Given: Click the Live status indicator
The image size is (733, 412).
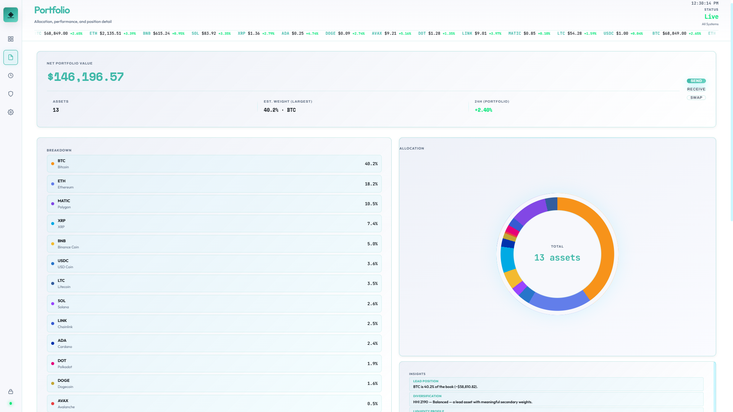Looking at the screenshot, I should [x=711, y=16].
